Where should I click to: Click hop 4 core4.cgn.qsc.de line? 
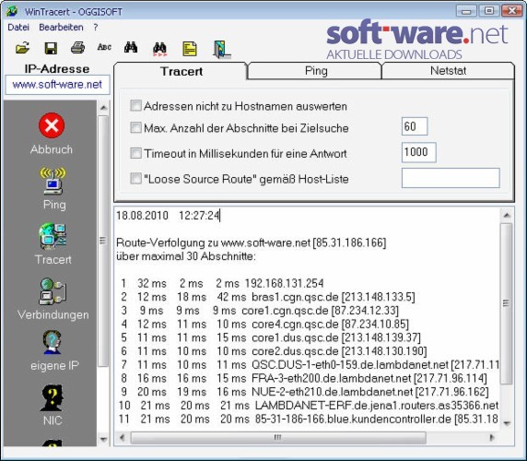264,325
